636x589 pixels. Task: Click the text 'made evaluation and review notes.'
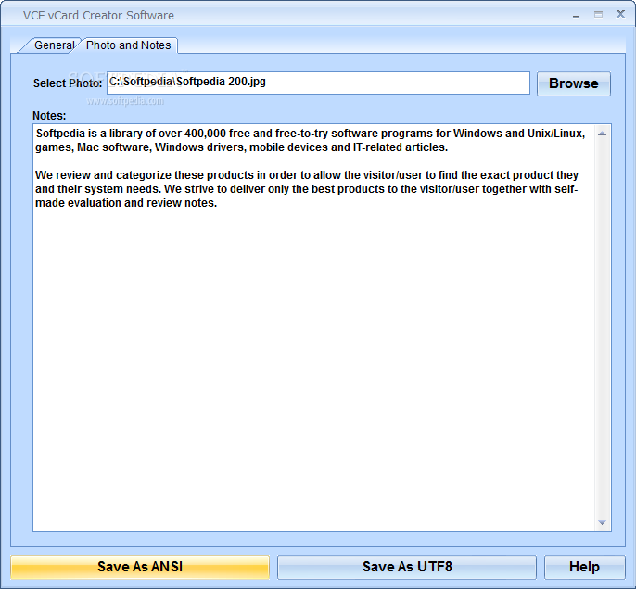(x=126, y=202)
